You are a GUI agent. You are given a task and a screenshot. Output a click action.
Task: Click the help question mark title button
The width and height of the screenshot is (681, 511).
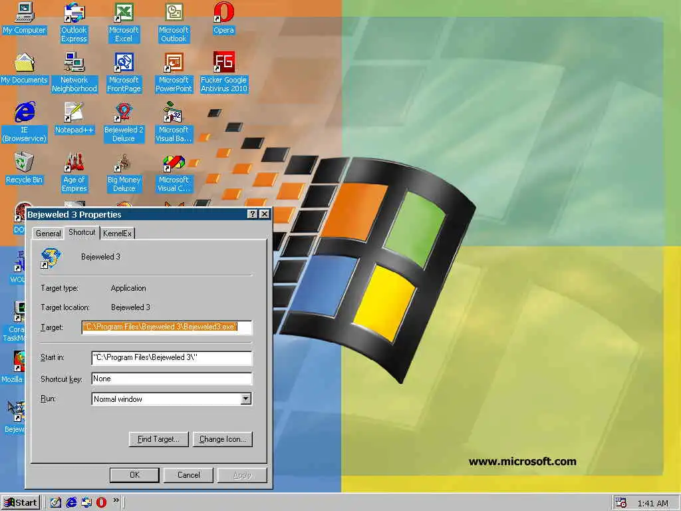[x=252, y=214]
